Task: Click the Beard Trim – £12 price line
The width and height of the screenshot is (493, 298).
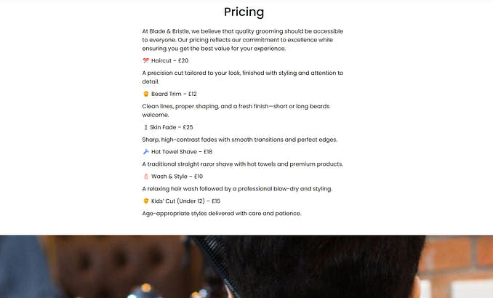Action: tap(174, 94)
